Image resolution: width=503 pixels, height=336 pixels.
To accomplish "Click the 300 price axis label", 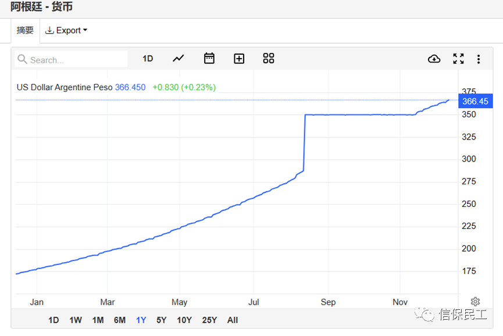I will click(469, 159).
